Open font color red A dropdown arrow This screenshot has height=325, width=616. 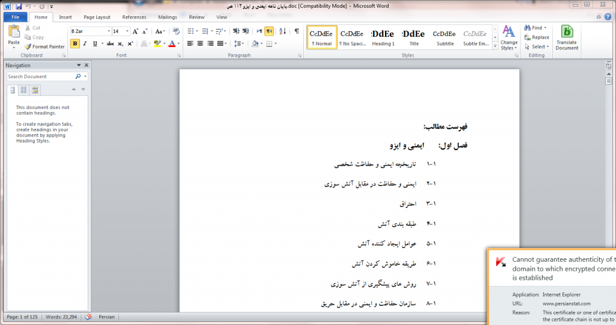[179, 44]
